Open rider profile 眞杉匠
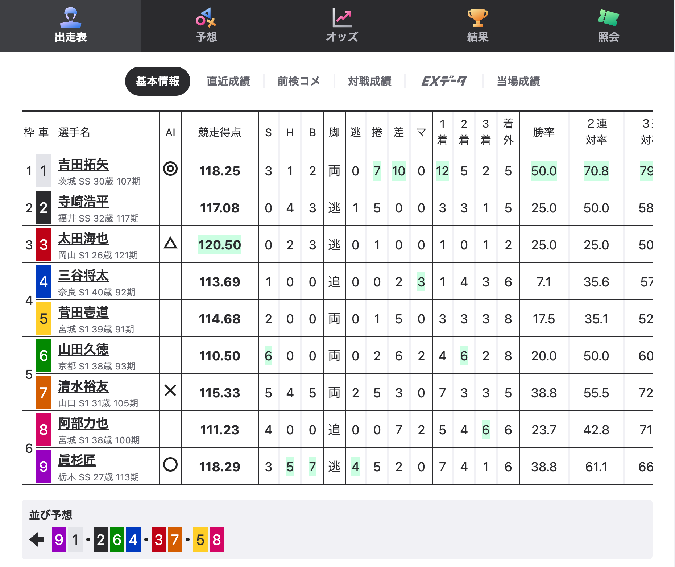The image size is (675, 567). 77,460
